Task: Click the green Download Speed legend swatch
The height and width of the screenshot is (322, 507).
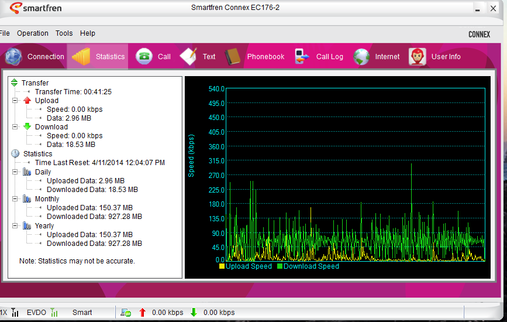Action: (280, 266)
